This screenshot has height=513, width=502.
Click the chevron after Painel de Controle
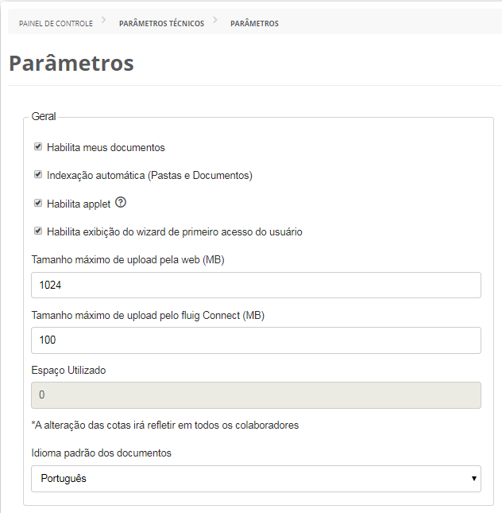click(103, 21)
